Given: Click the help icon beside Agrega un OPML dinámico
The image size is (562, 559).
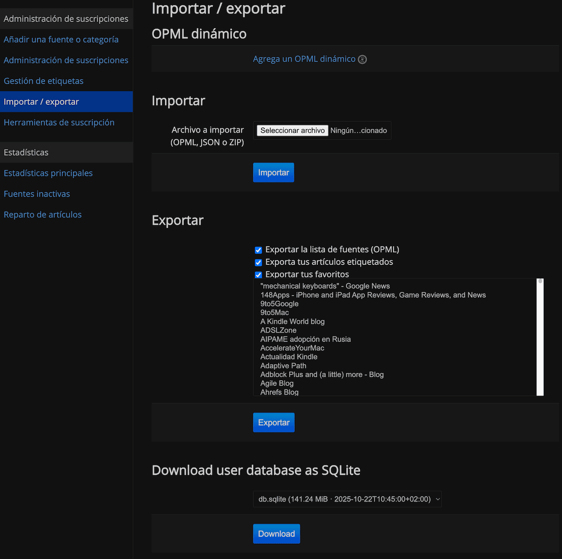Looking at the screenshot, I should [x=363, y=59].
